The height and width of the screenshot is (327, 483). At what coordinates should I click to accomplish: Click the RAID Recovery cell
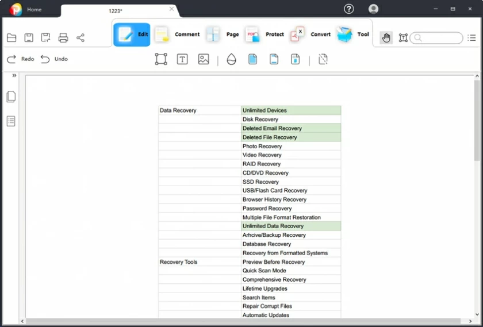(291, 164)
